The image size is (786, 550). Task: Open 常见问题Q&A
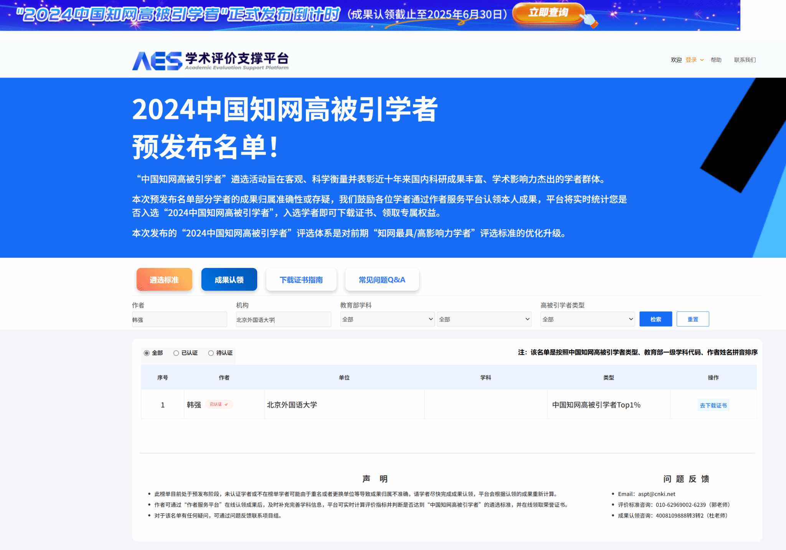click(x=382, y=280)
